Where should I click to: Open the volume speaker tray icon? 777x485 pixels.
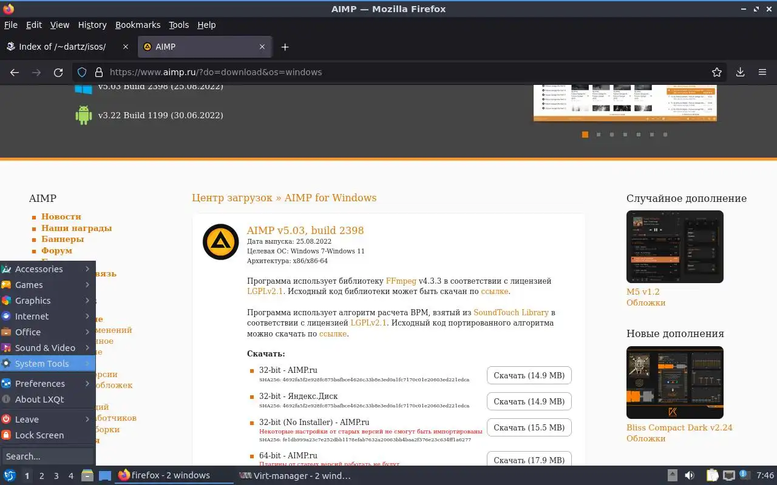[690, 476]
